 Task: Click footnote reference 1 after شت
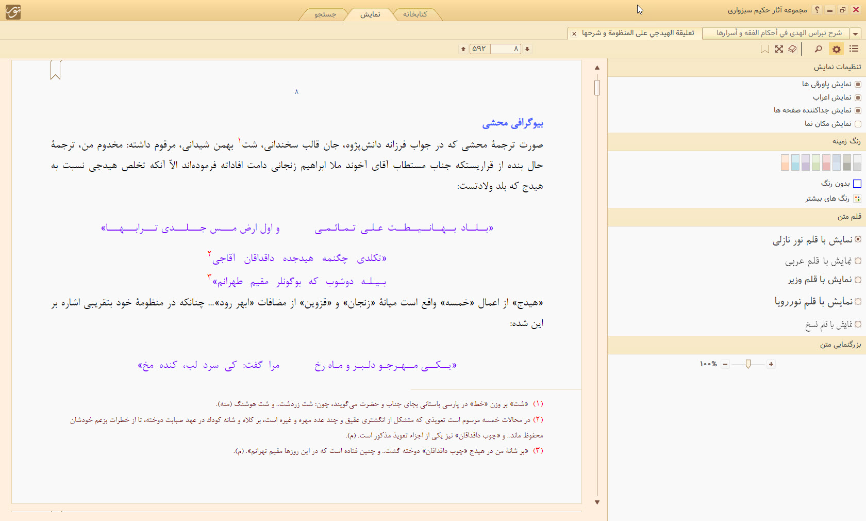pos(239,140)
